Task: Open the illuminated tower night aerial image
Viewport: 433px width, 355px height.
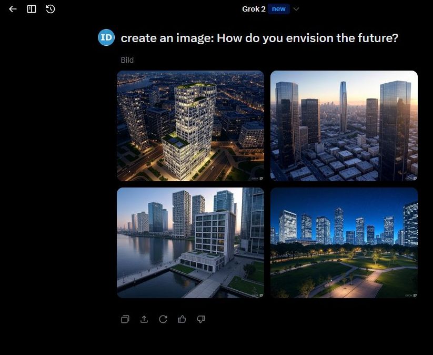Action: (190, 126)
